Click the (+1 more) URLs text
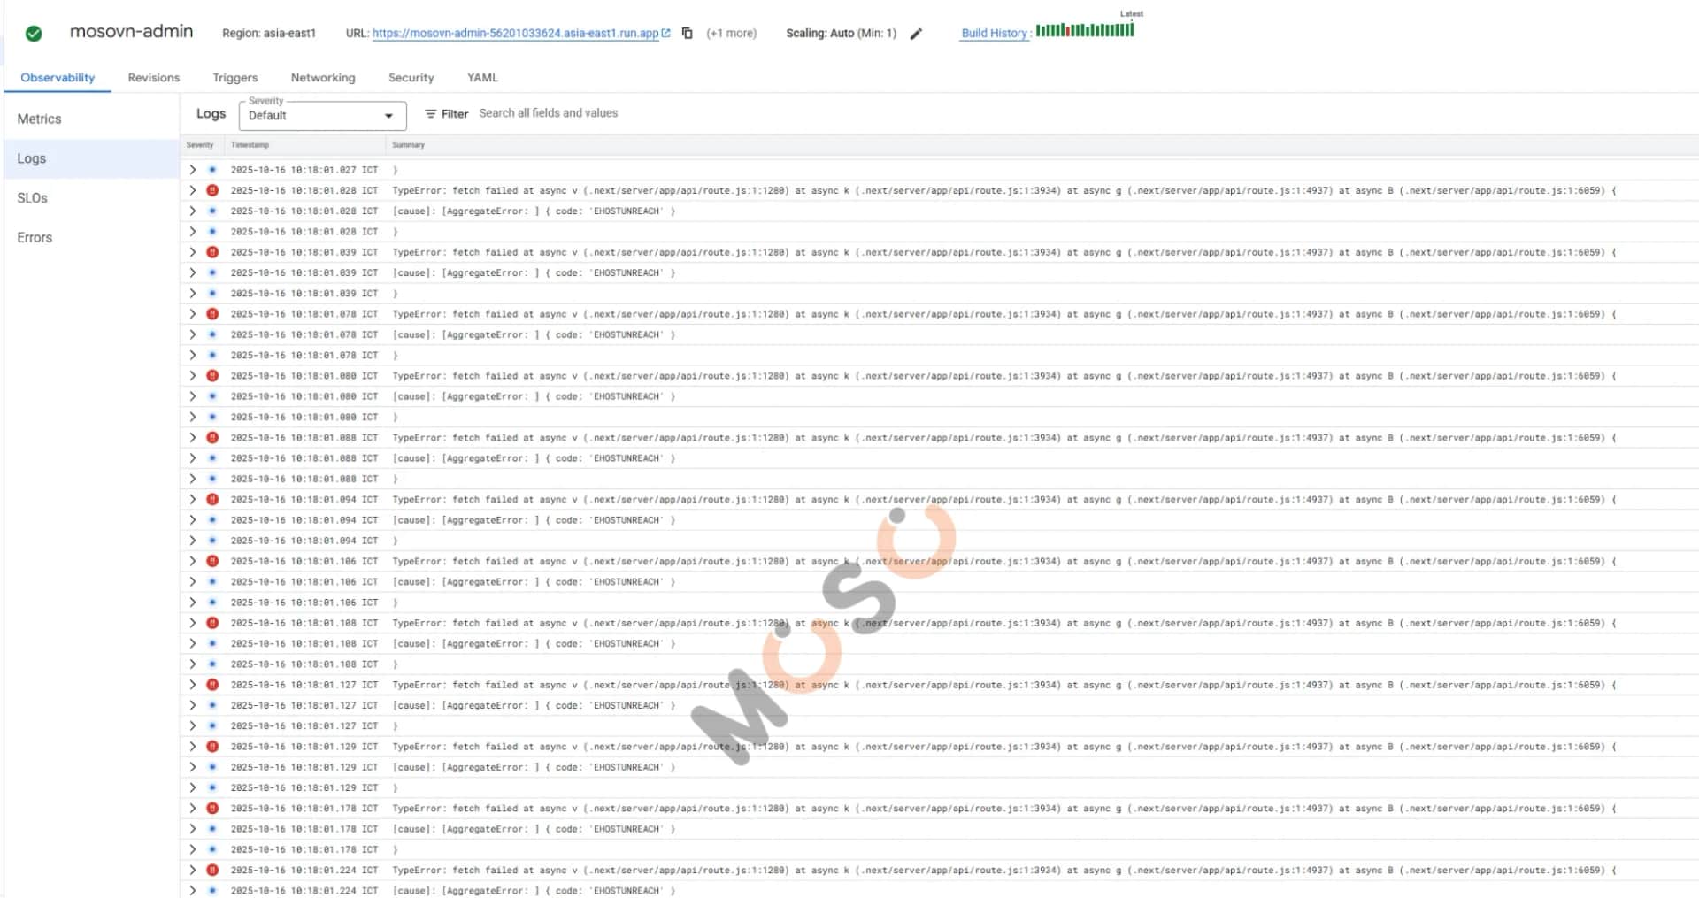 click(732, 33)
